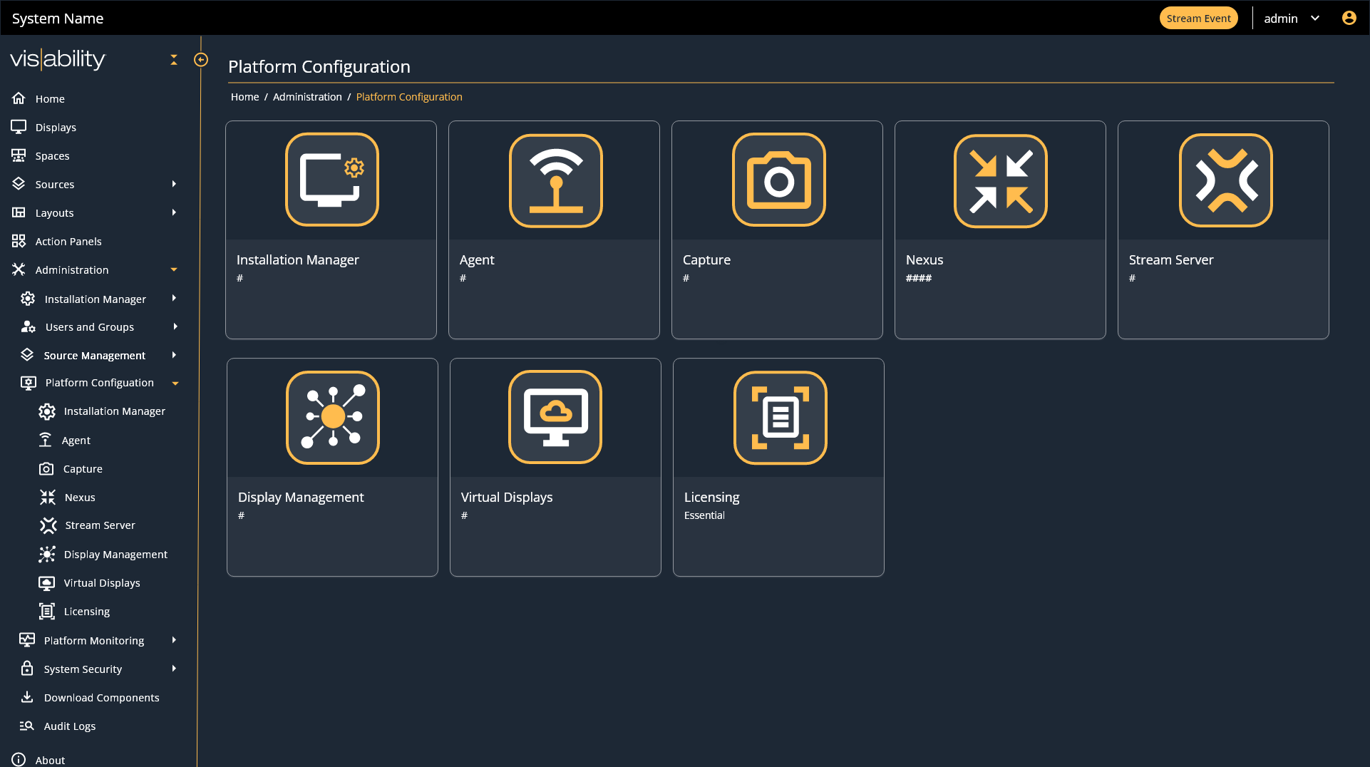Open the Display Management card icon
Image resolution: width=1370 pixels, height=767 pixels.
(332, 418)
